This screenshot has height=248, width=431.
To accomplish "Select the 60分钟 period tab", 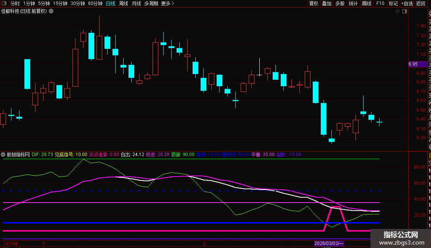I will coord(95,3).
